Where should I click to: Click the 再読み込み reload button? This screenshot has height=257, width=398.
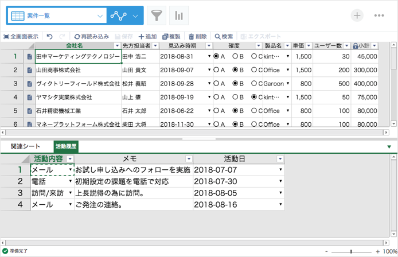point(91,36)
